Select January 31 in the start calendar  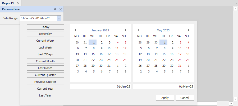109,66
